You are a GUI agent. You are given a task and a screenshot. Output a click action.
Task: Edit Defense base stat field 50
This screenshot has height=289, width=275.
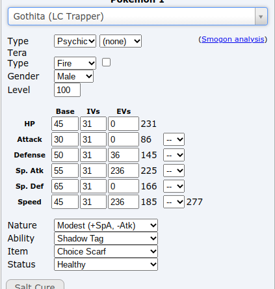pyautogui.click(x=65, y=155)
